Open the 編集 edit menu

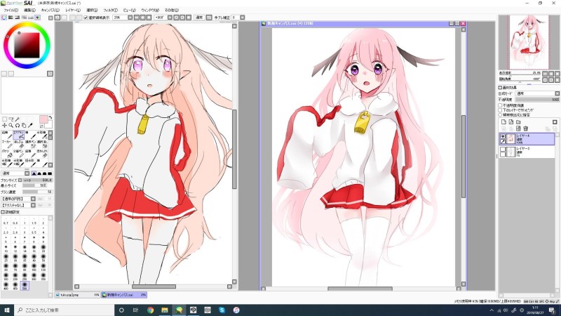pos(29,10)
